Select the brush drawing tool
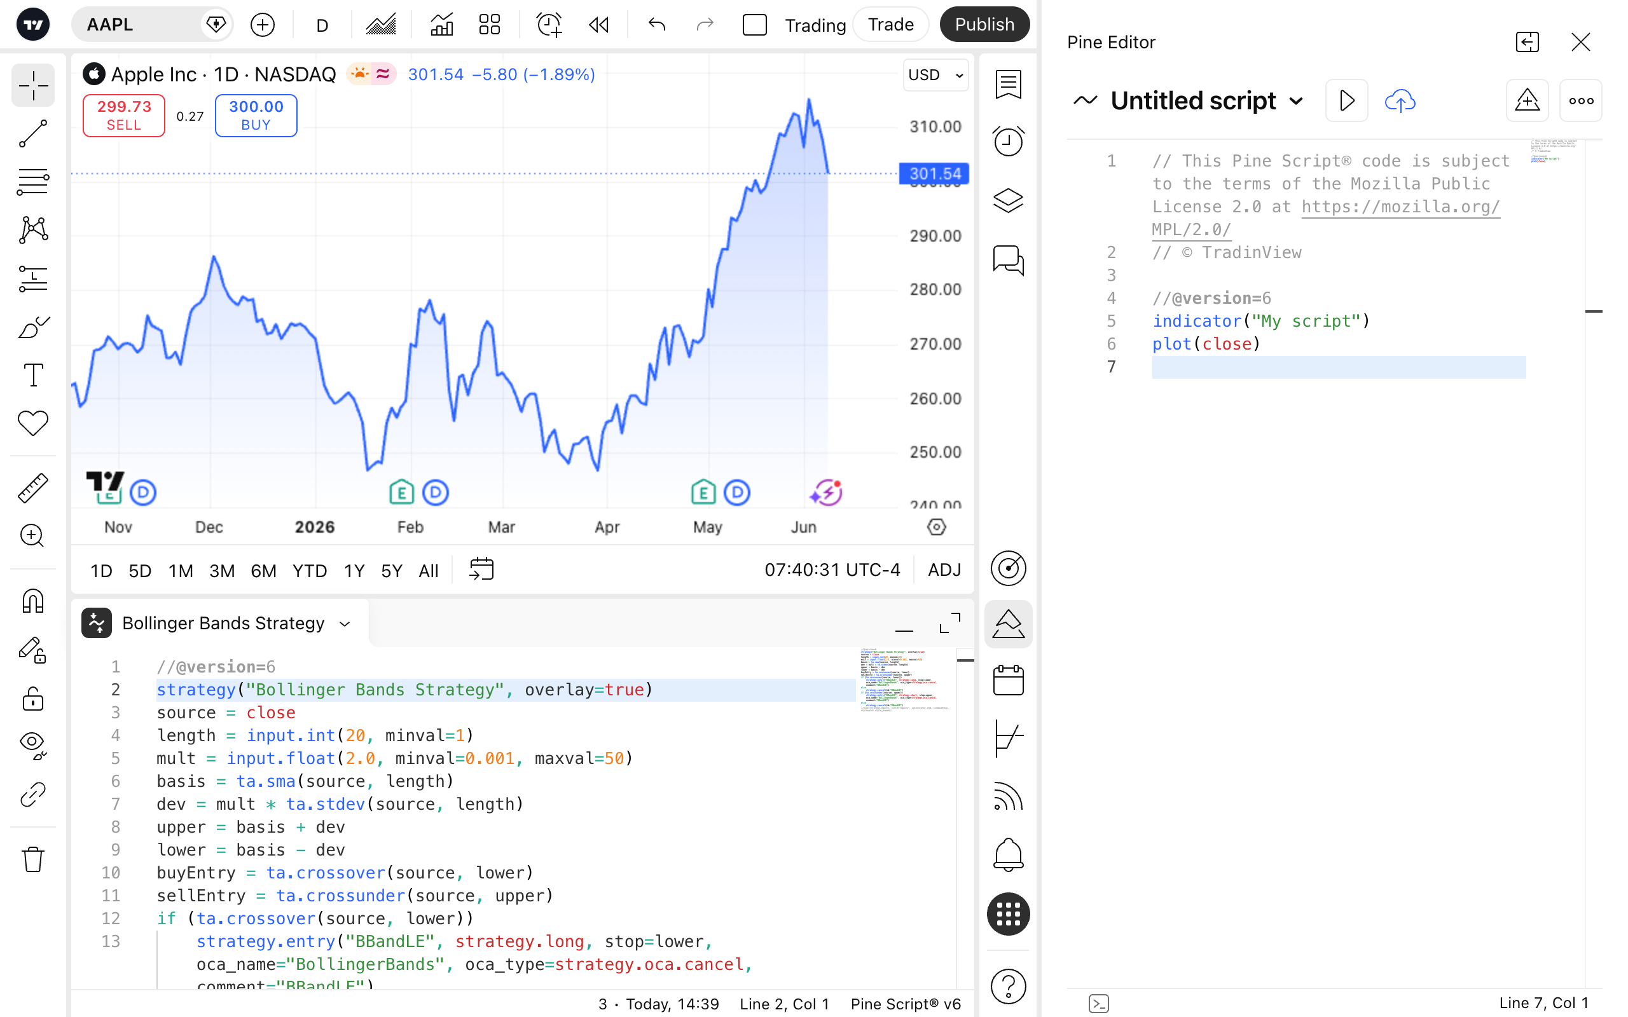This screenshot has width=1628, height=1017. coord(33,327)
